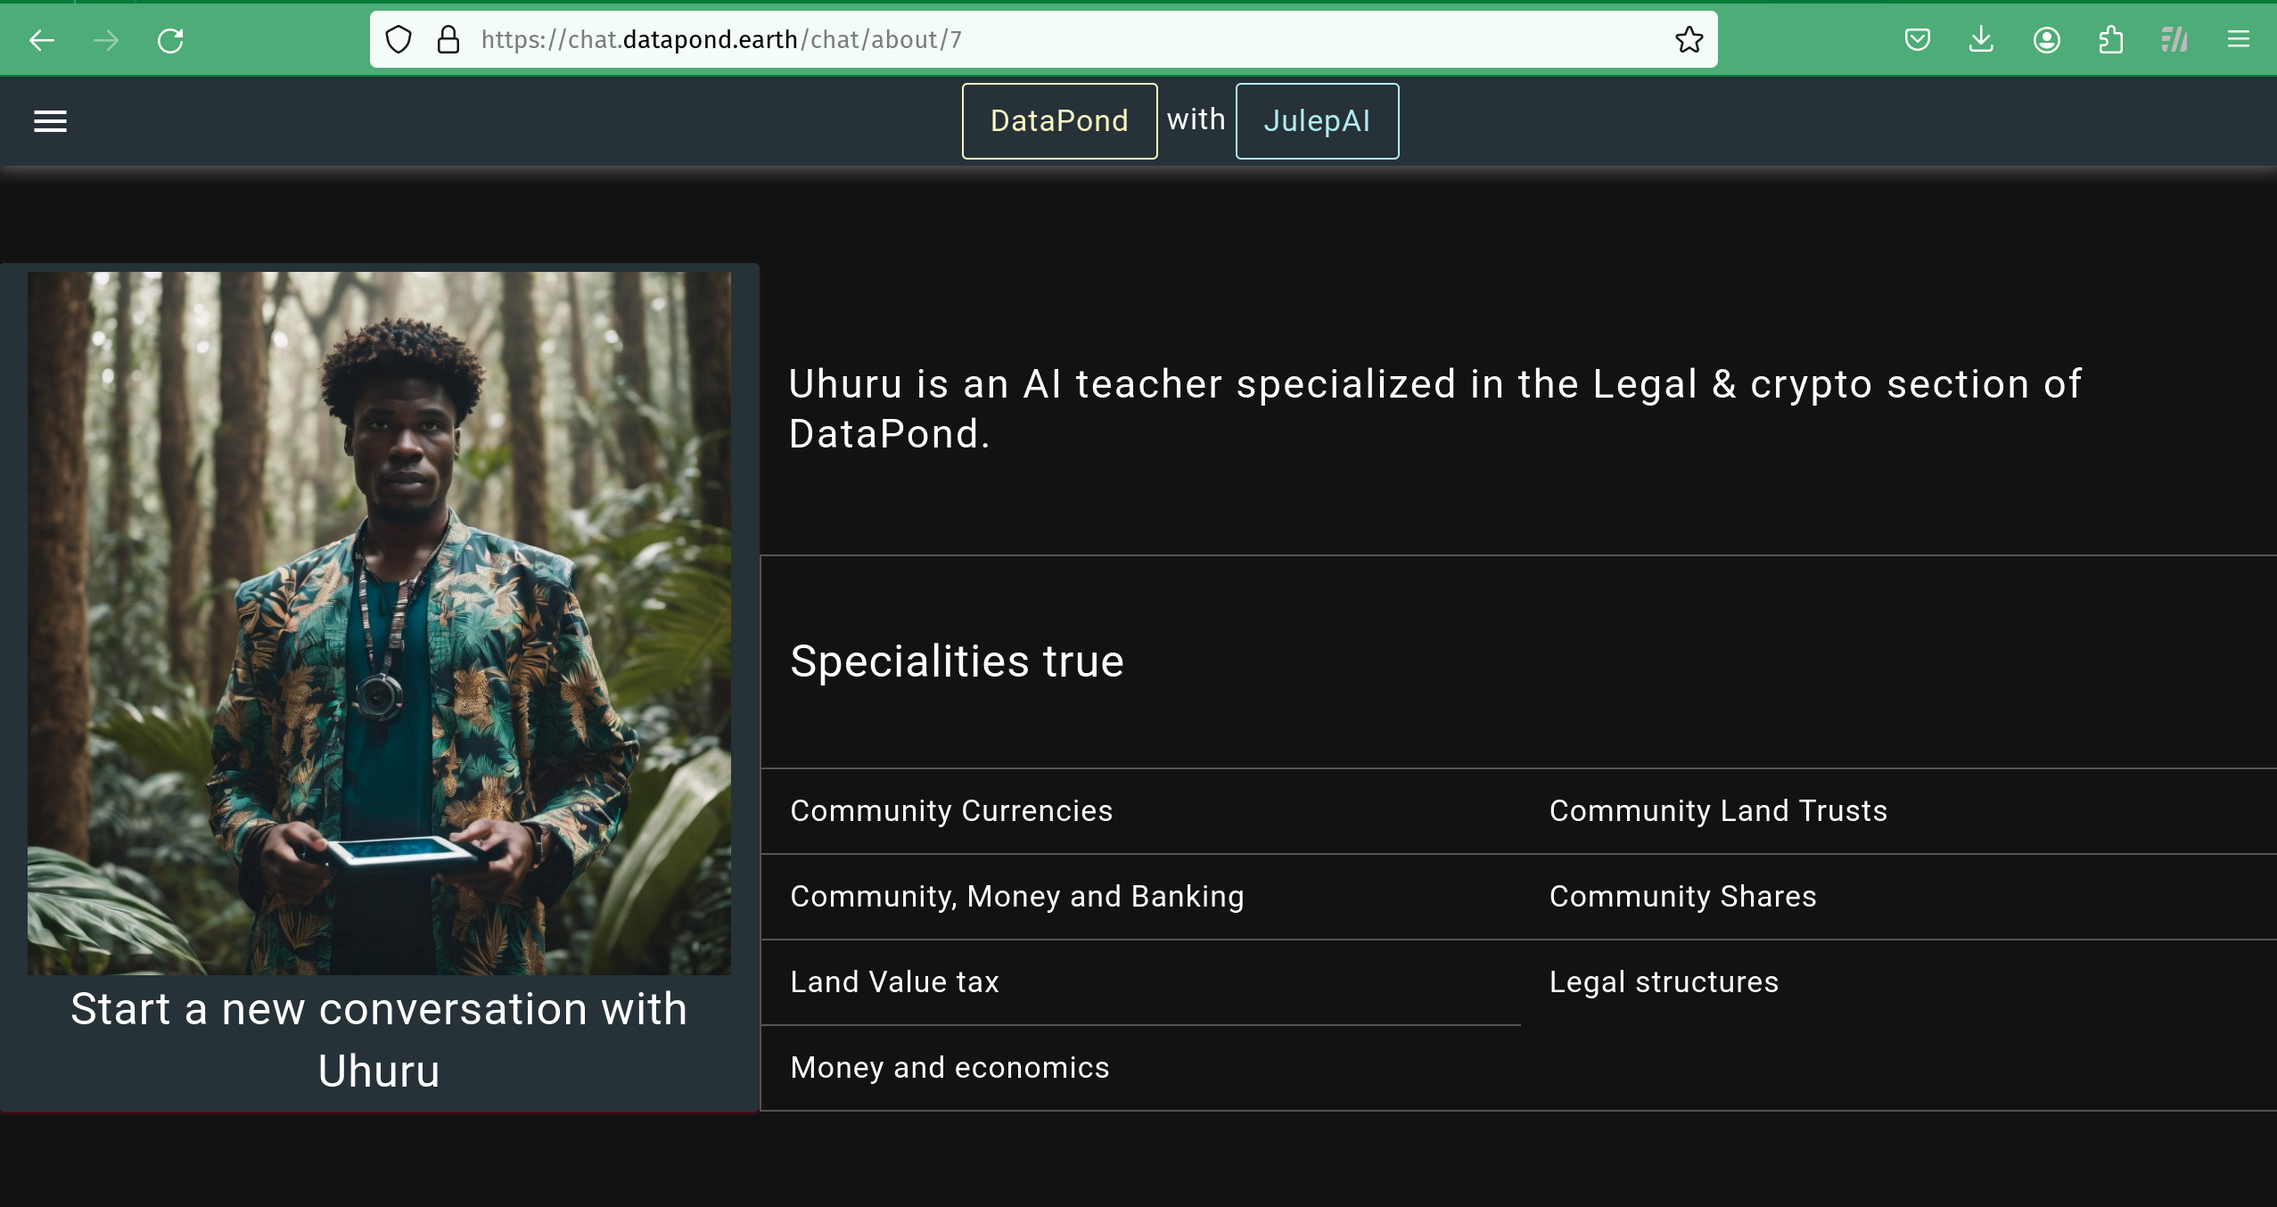
Task: Click the site security padlock icon
Action: (x=448, y=40)
